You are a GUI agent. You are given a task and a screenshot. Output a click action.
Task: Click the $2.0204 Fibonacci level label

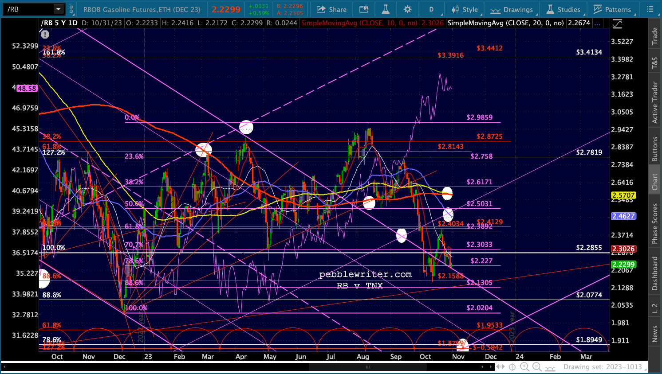(479, 308)
